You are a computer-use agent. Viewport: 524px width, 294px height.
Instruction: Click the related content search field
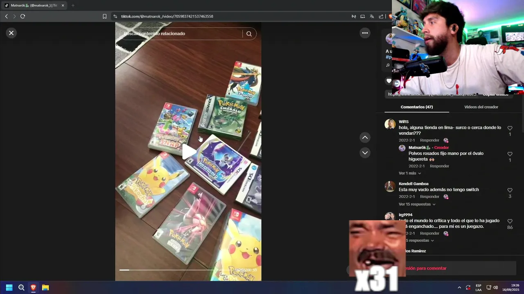click(x=182, y=34)
